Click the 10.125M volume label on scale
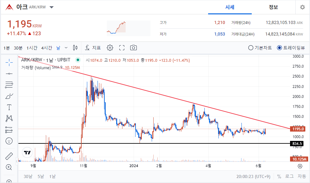 click(x=299, y=159)
